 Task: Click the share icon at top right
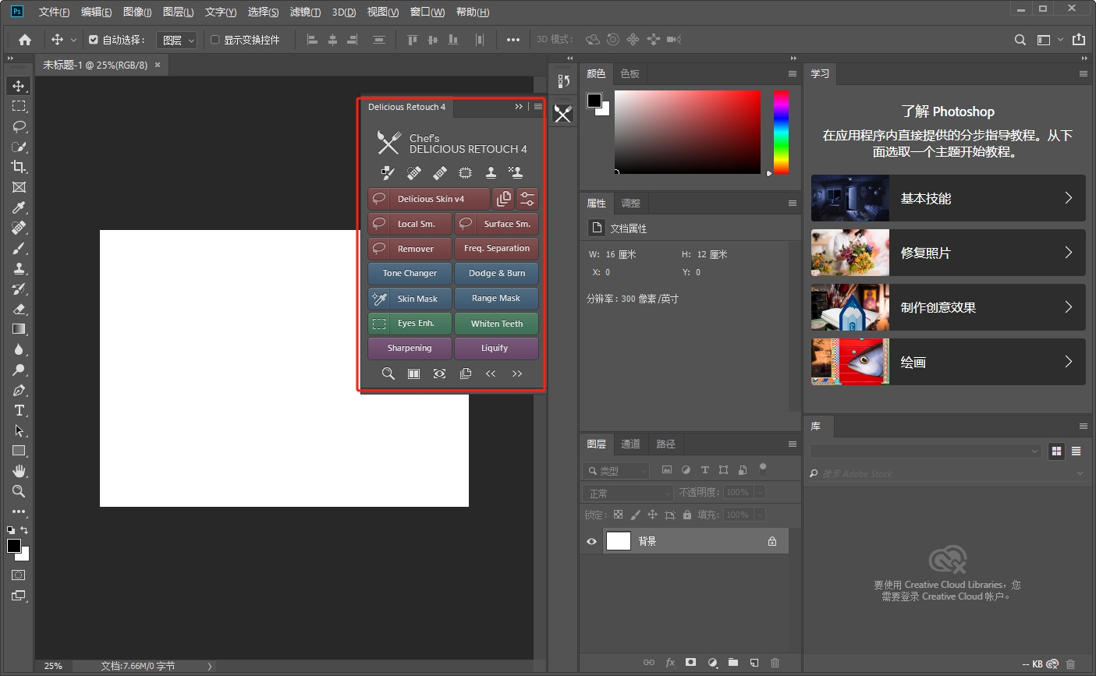1079,40
